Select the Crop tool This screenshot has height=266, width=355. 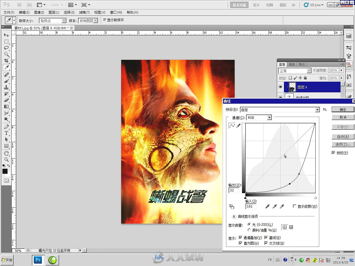[6, 61]
